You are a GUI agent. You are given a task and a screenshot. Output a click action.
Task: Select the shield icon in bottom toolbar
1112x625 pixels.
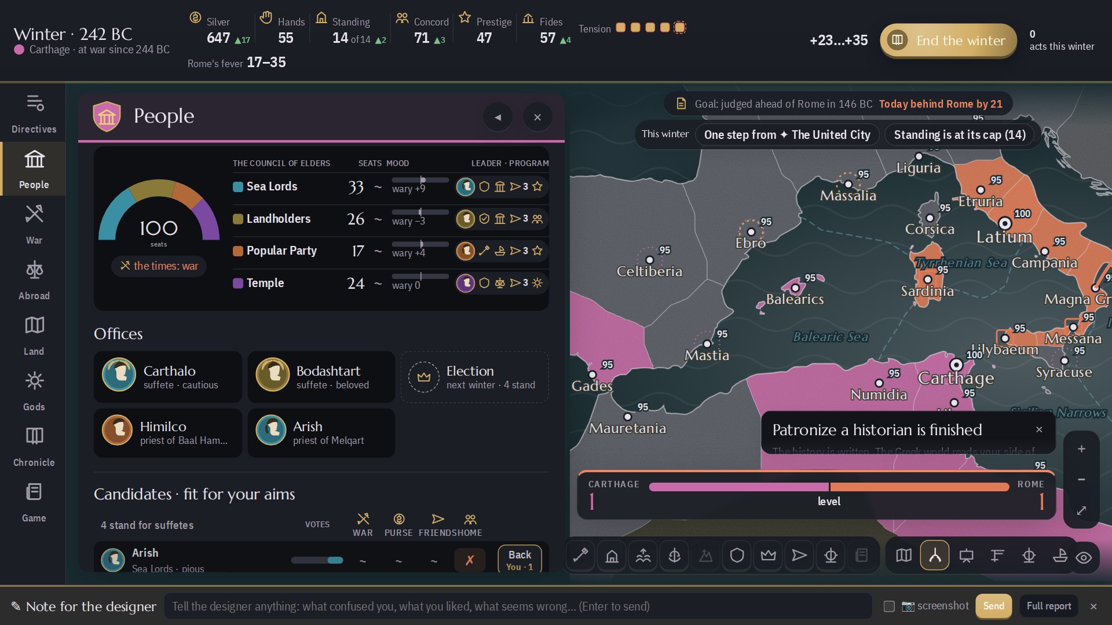(x=737, y=556)
